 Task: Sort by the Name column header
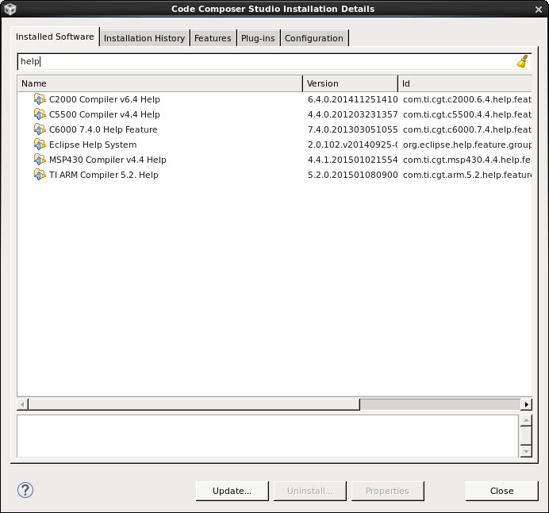click(160, 83)
